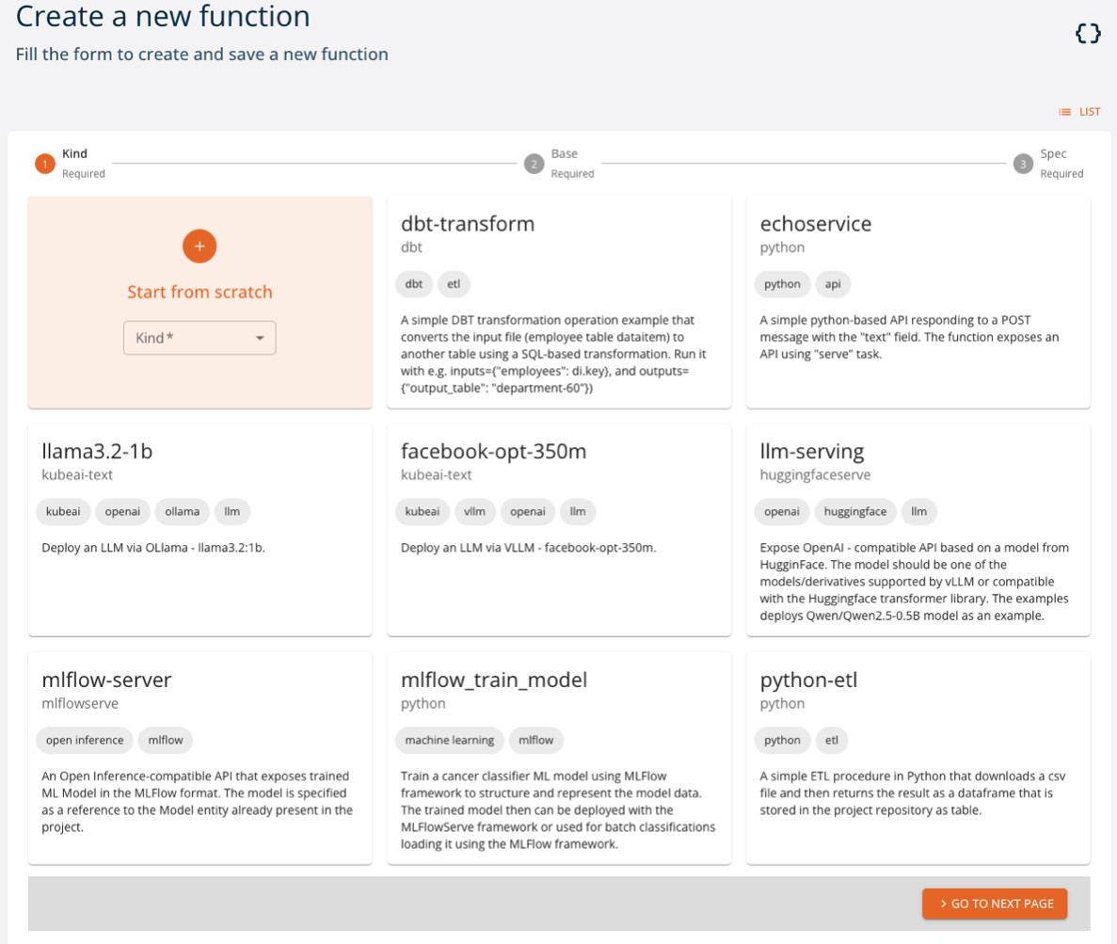This screenshot has width=1117, height=944.
Task: Click the plus icon to start from scratch
Action: point(199,246)
